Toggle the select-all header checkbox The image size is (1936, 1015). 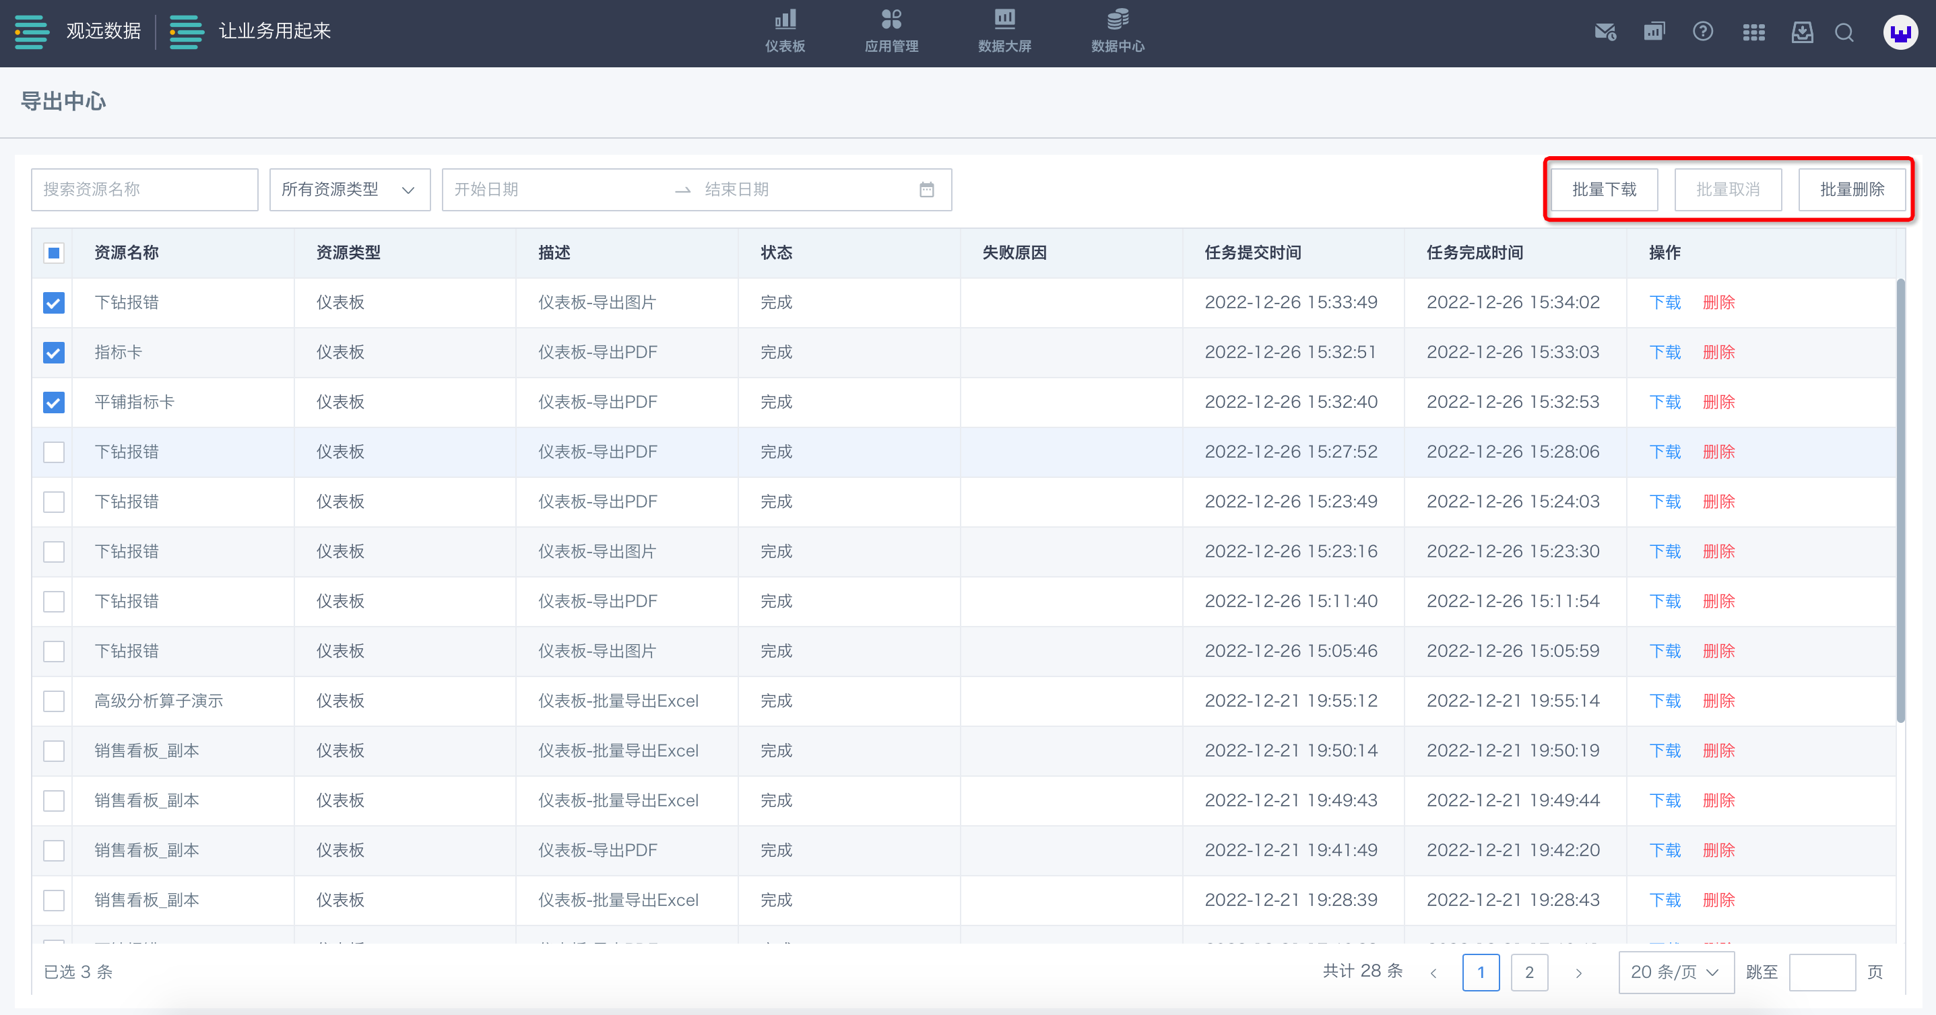(53, 253)
